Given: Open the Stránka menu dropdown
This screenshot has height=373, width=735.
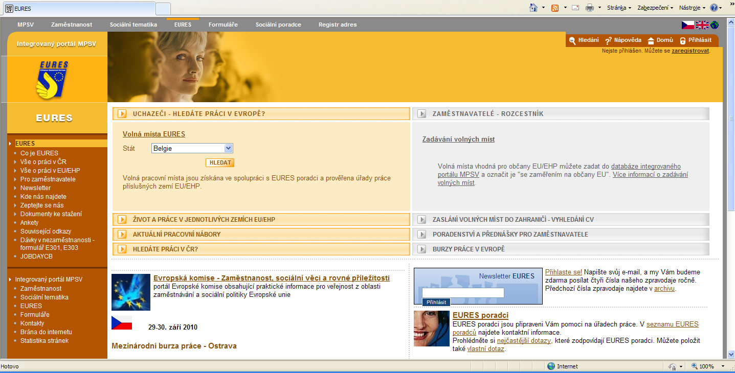Looking at the screenshot, I should [x=619, y=8].
